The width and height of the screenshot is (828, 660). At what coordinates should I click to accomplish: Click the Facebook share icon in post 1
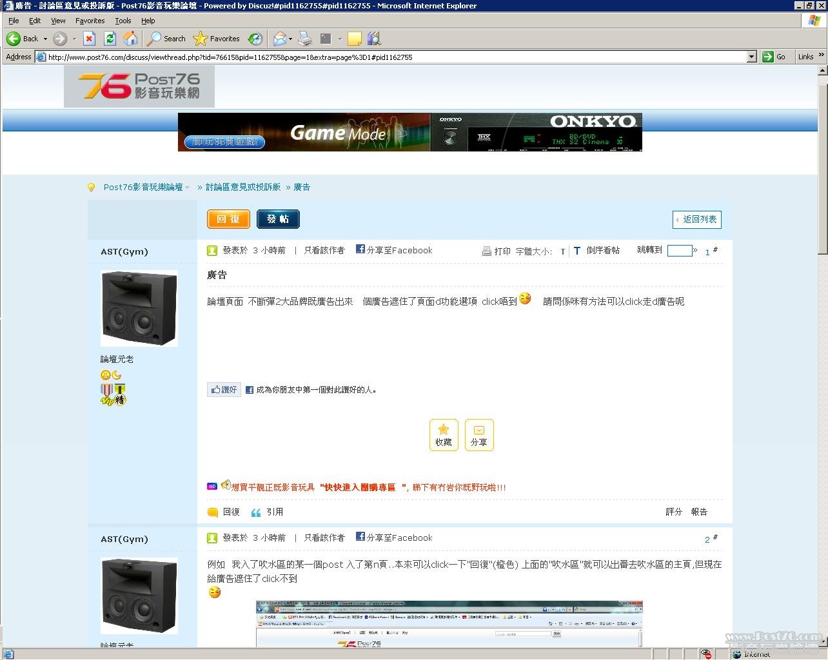pos(360,249)
